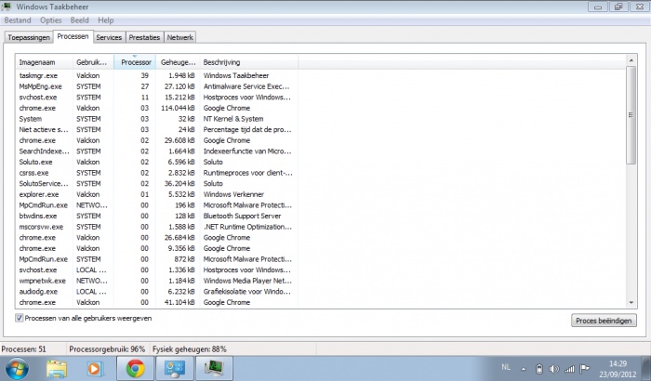Open the volume speaker tray icon
The width and height of the screenshot is (651, 381).
[x=554, y=369]
